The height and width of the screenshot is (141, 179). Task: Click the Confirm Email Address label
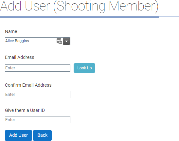pos(28,85)
